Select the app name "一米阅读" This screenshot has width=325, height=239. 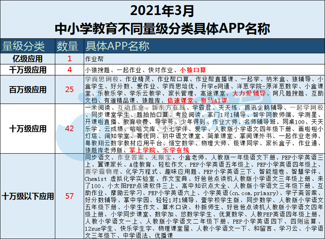97,108
